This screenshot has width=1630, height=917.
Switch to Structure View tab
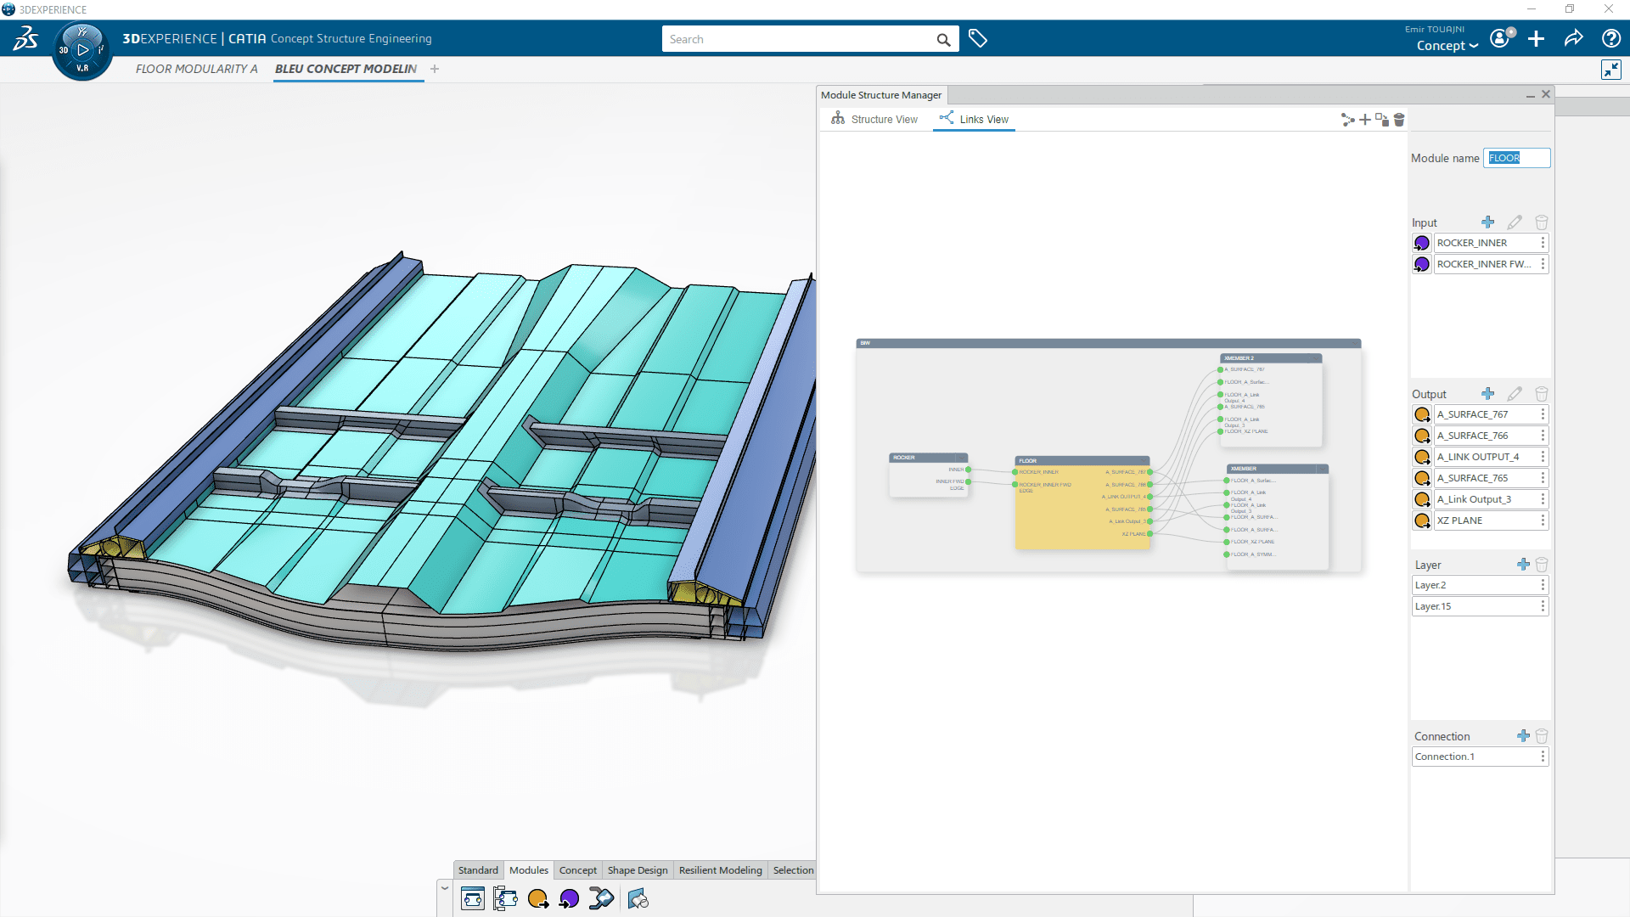(877, 119)
